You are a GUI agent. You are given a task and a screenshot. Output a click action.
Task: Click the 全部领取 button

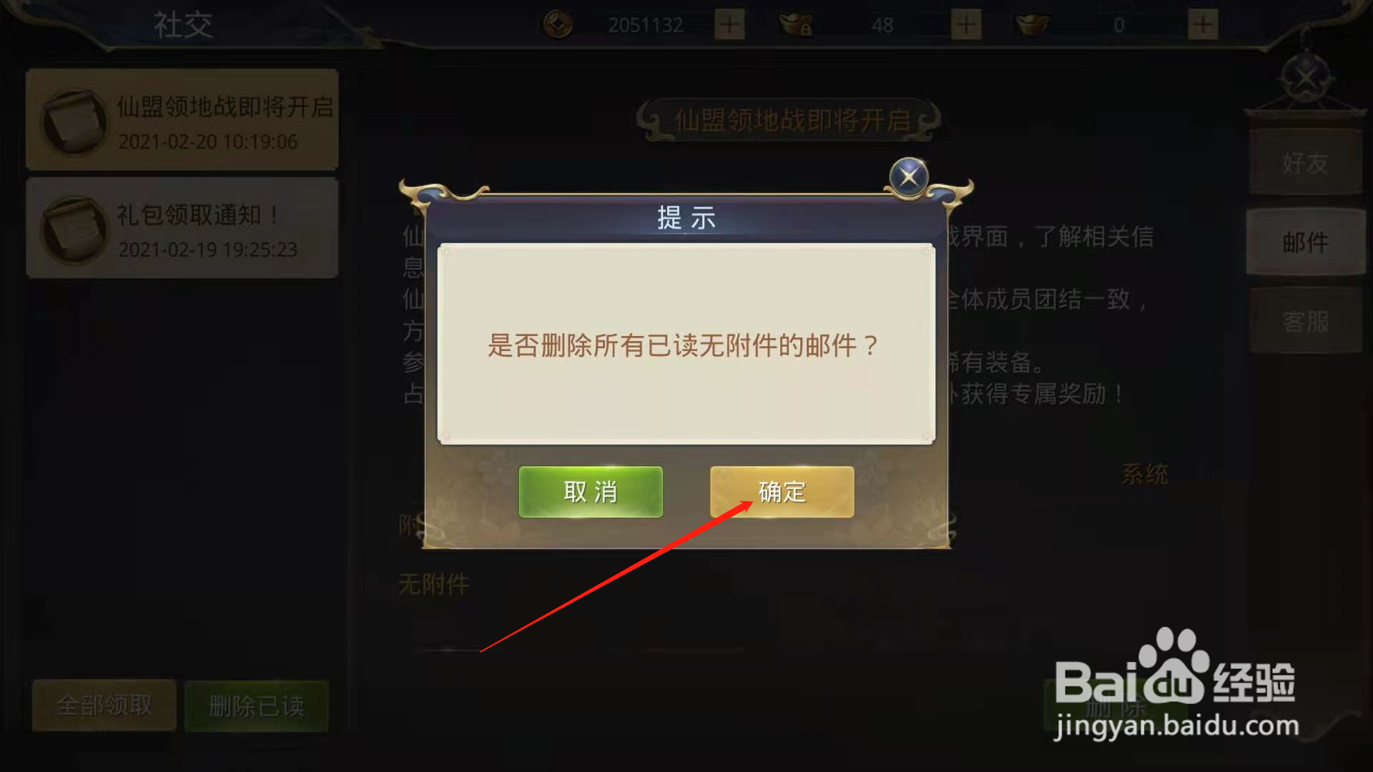click(x=104, y=706)
